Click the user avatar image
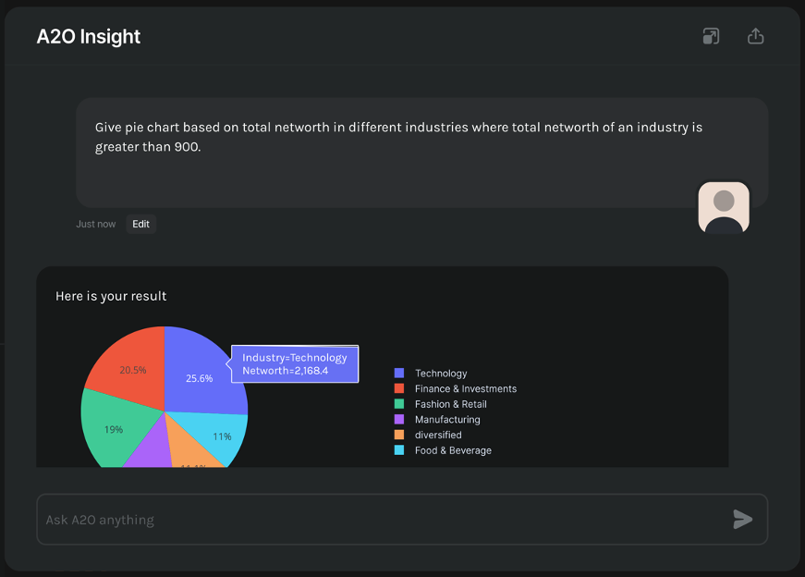The width and height of the screenshot is (805, 577). (724, 207)
